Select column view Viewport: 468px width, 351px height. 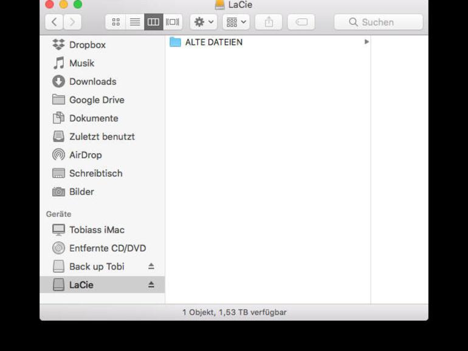pos(153,22)
